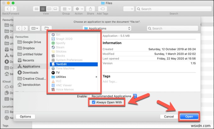Go back in Finder window toolbar
The width and height of the screenshot is (214, 129).
[x=8, y=9]
